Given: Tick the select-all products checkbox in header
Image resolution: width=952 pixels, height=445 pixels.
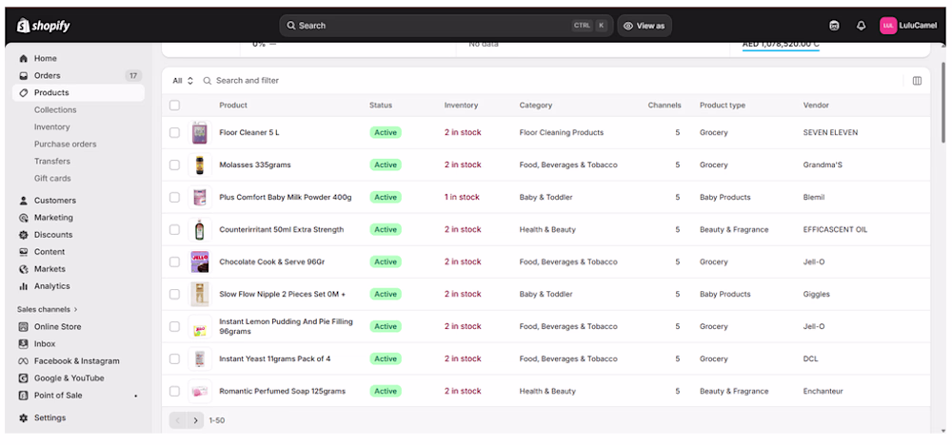Looking at the screenshot, I should [x=175, y=106].
